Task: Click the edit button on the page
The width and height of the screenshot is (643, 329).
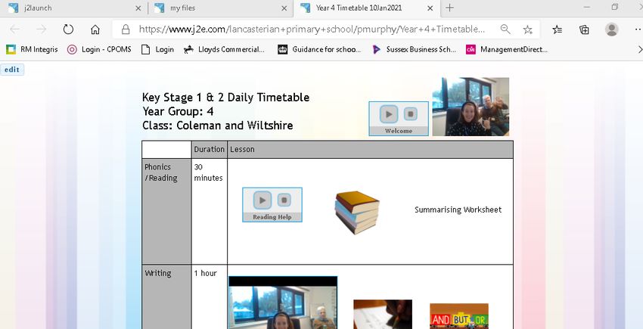Action: (x=12, y=70)
